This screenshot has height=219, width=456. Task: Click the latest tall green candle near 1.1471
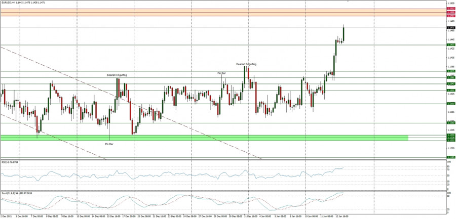coord(344,34)
